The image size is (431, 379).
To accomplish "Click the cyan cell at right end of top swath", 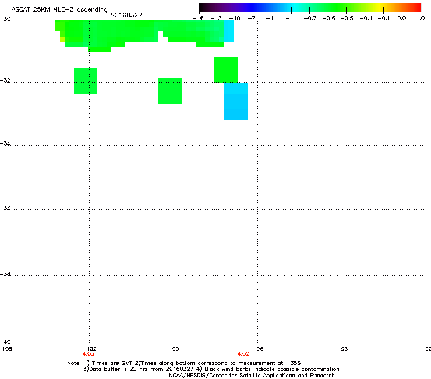I will (228, 31).
